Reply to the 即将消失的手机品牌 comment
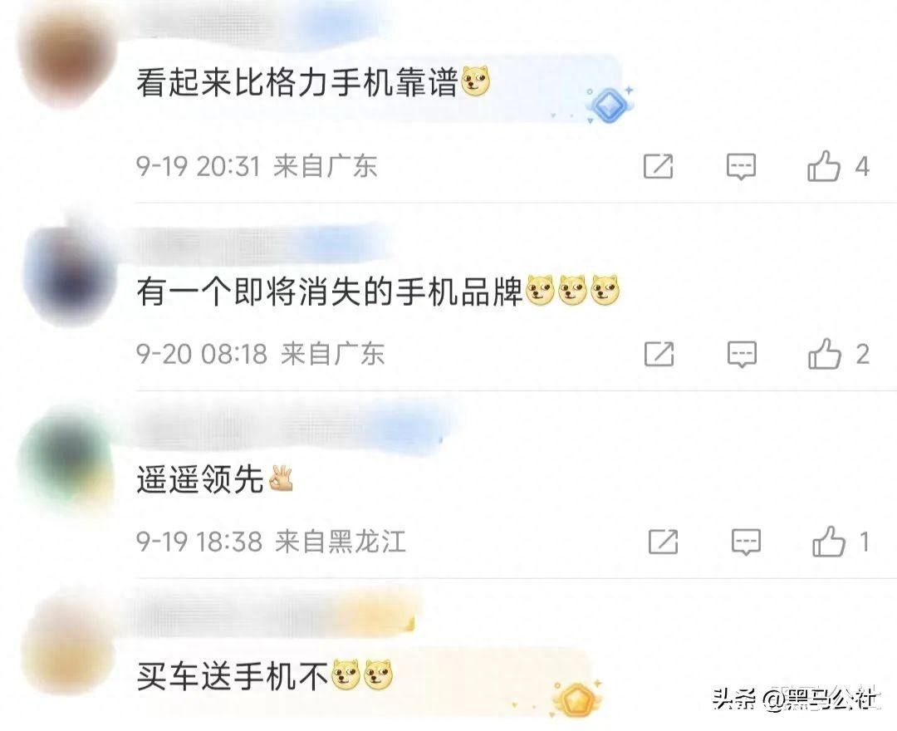This screenshot has height=731, width=897. tap(742, 354)
